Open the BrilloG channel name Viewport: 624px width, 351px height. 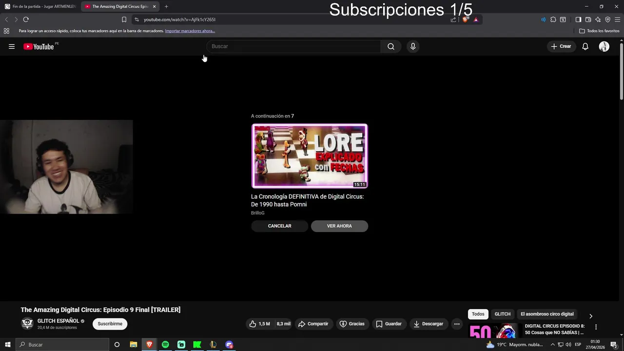258,213
